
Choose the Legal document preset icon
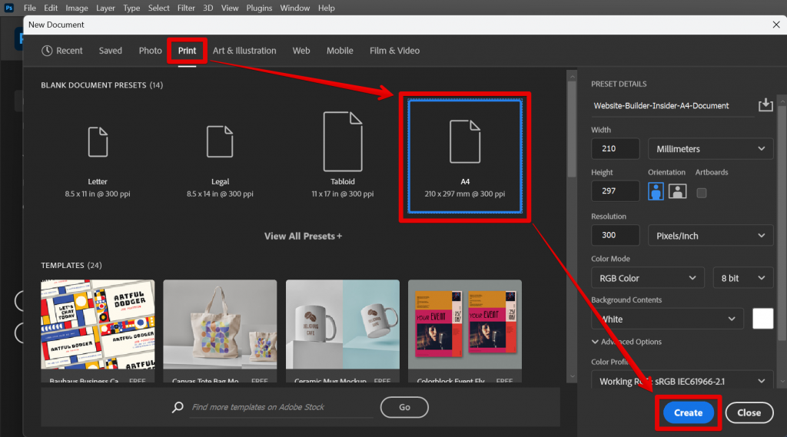click(220, 142)
